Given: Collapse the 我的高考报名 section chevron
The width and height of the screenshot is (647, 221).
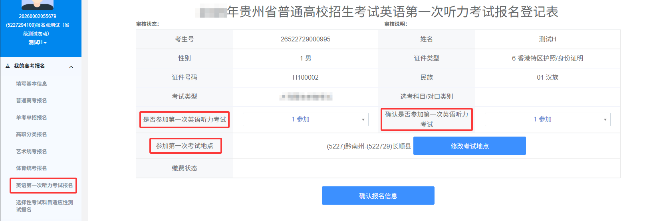Looking at the screenshot, I should click(x=71, y=67).
